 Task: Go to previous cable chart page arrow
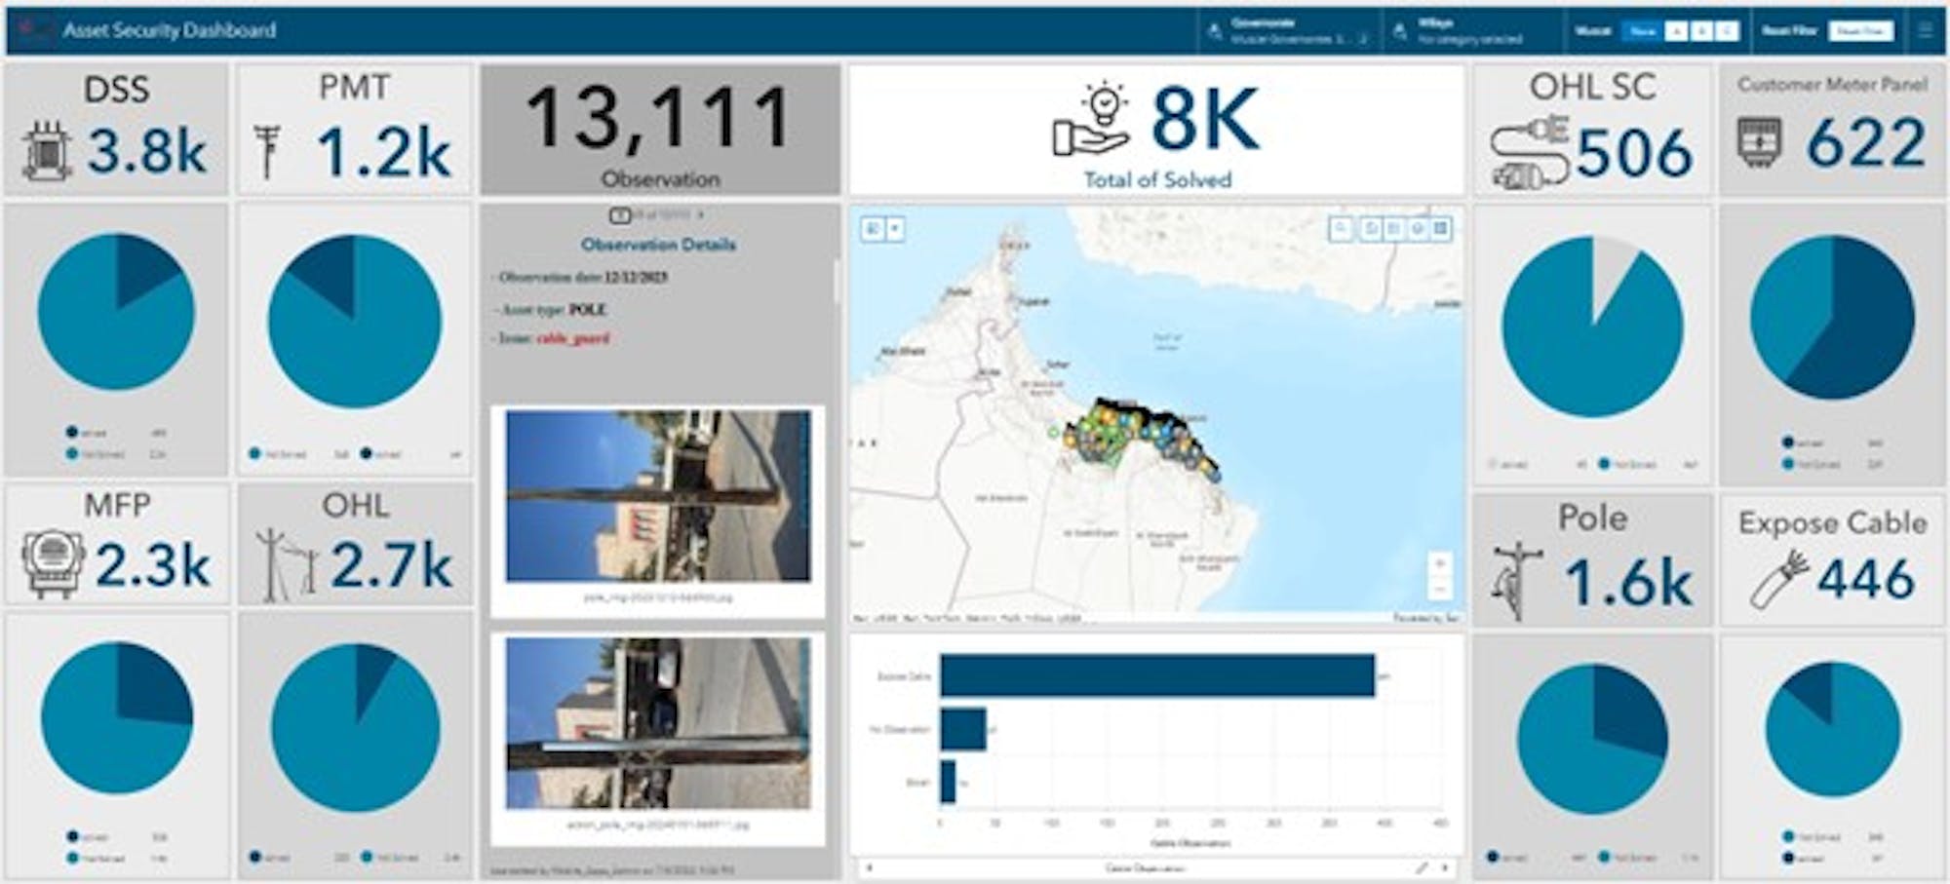click(x=870, y=867)
